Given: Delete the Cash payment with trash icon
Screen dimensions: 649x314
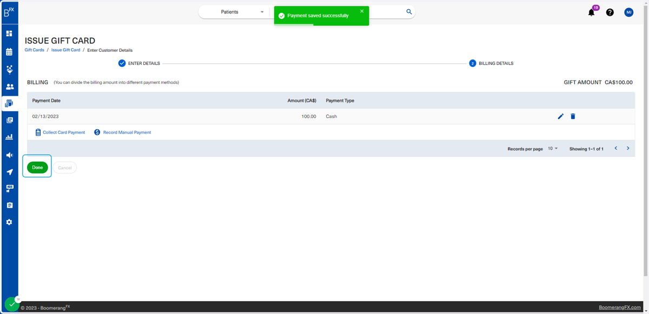Looking at the screenshot, I should coord(573,116).
